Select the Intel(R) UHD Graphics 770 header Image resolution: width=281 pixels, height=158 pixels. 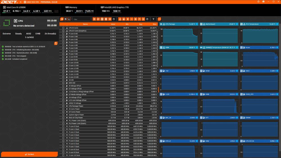pyautogui.click(x=115, y=7)
